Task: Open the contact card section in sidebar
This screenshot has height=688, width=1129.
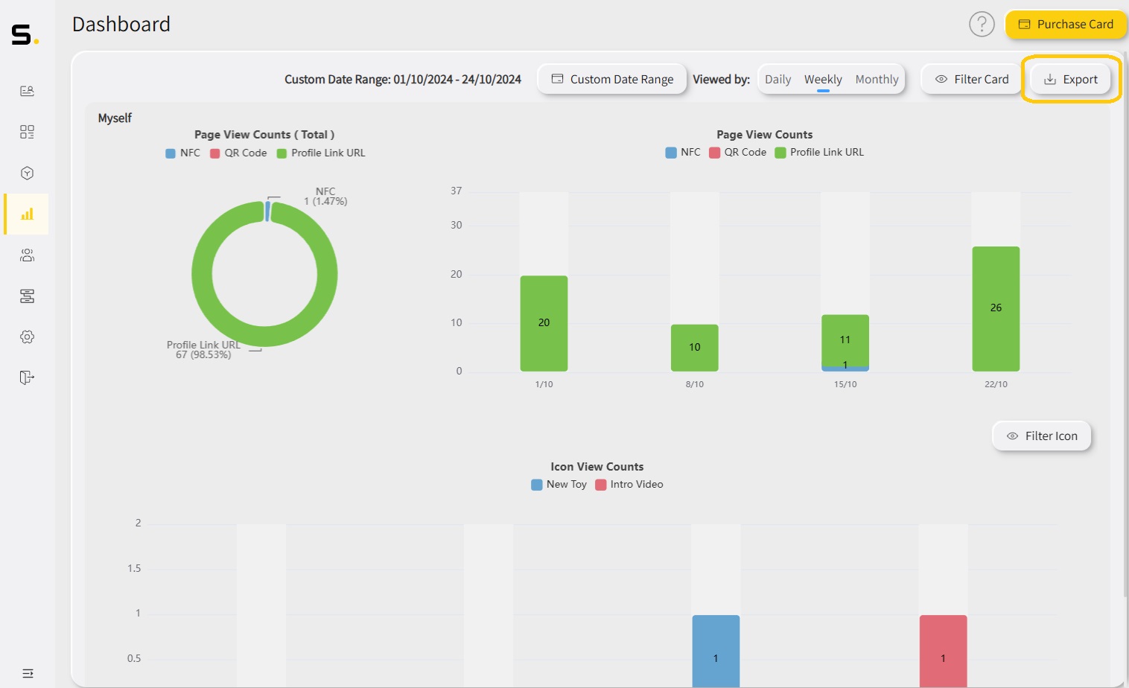Action: coord(27,90)
